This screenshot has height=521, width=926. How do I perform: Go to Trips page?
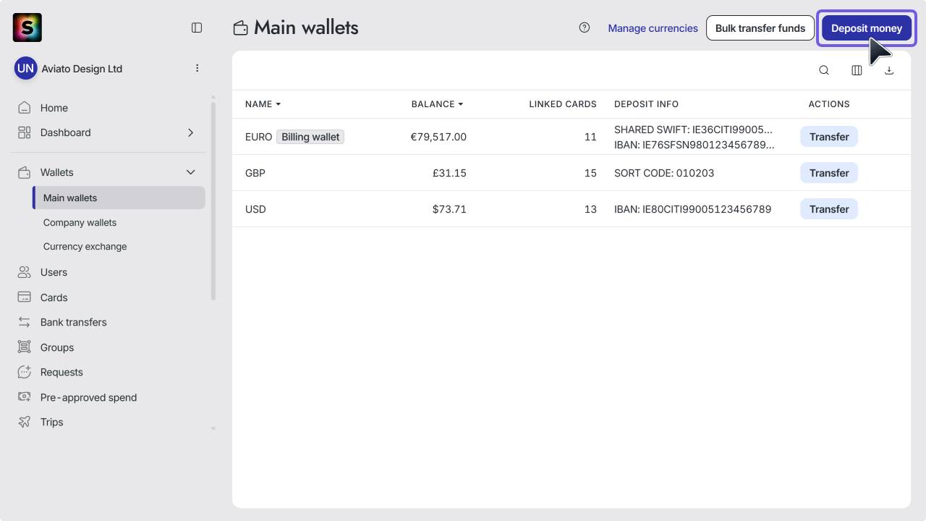52,422
